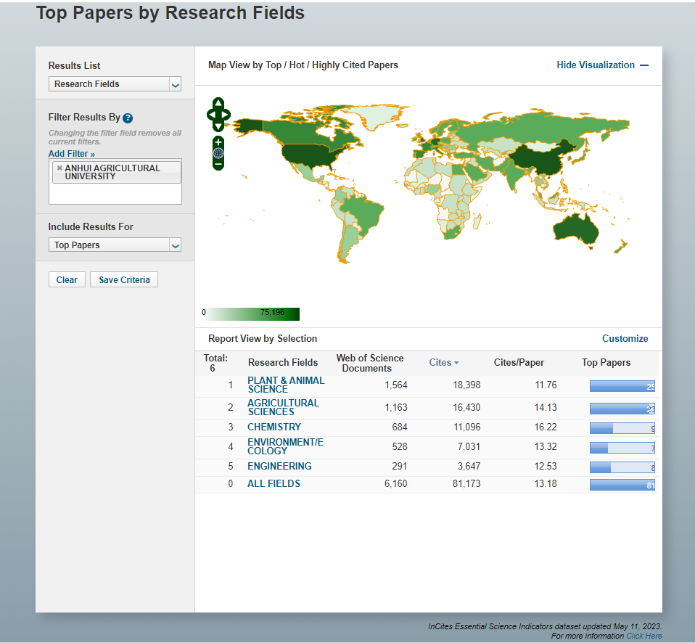Zoom in on the map
The width and height of the screenshot is (695, 643).
pyautogui.click(x=218, y=142)
